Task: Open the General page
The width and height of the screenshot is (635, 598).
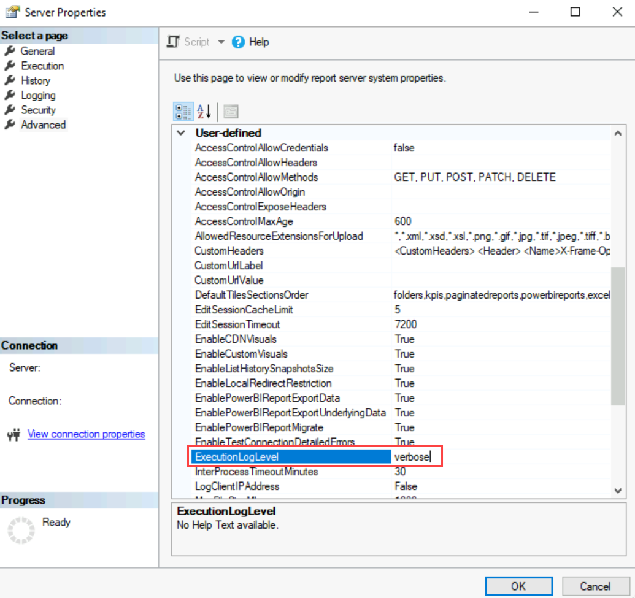Action: pos(38,51)
